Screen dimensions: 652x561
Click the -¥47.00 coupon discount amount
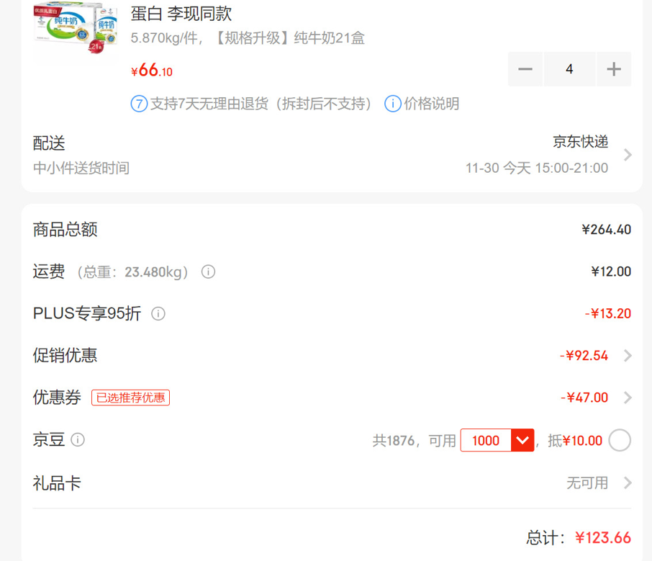pos(584,398)
